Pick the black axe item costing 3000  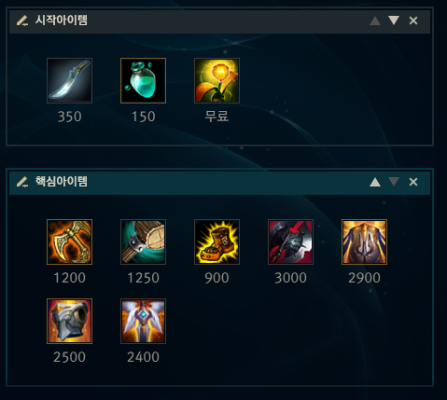(290, 241)
